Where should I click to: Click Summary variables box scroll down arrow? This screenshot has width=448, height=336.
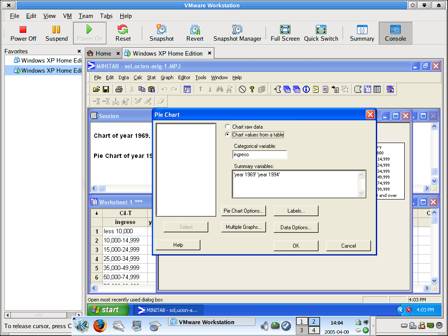click(361, 193)
